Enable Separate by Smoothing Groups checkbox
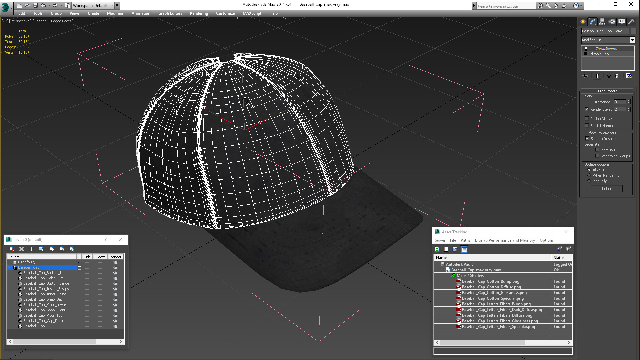 (597, 156)
